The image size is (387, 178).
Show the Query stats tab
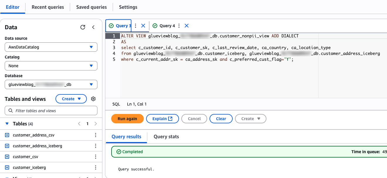(166, 136)
